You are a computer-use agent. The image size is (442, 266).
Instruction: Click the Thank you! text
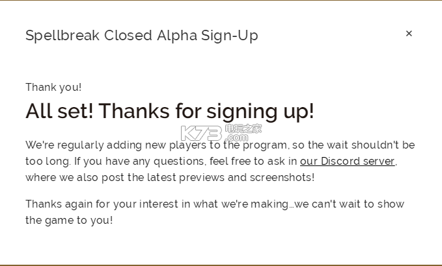(x=53, y=88)
